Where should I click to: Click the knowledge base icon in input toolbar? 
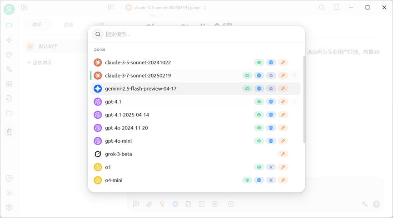click(x=188, y=204)
